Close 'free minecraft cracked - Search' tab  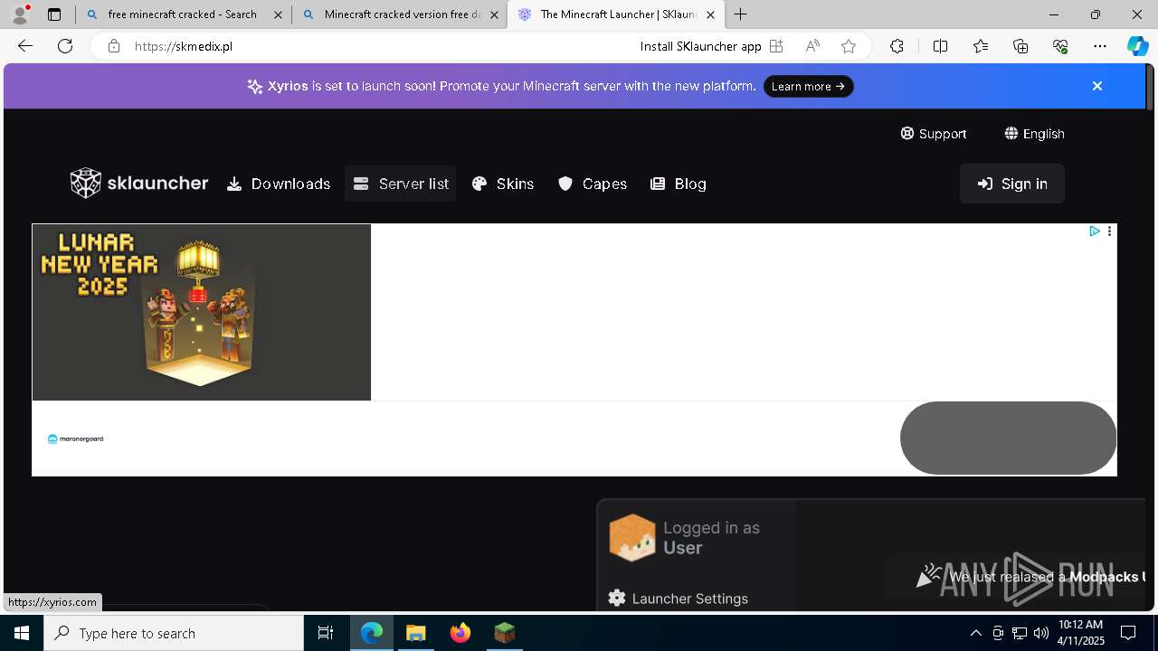click(x=277, y=14)
